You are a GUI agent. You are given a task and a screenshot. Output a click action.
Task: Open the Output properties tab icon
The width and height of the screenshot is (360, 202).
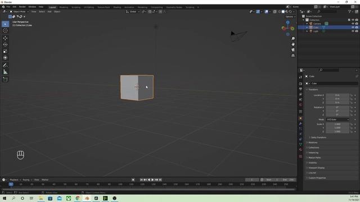pos(300,89)
